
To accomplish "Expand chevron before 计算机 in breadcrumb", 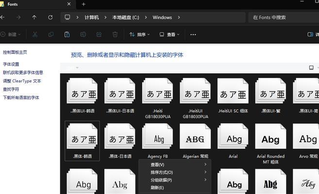I will (x=77, y=17).
